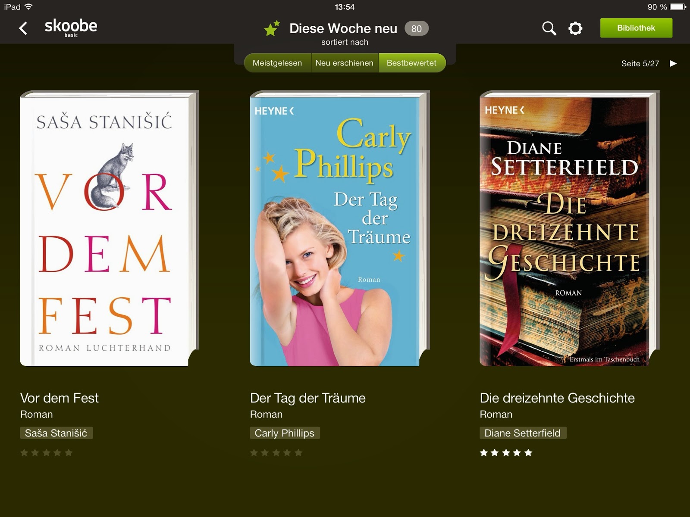The width and height of the screenshot is (690, 517).
Task: Sort by Meistgelesen
Action: [x=277, y=63]
